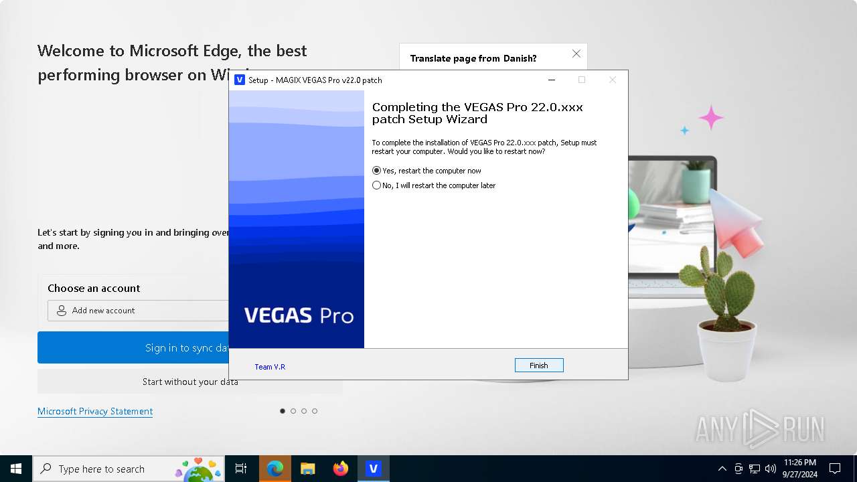Click the VEGAS setup icon in title bar
Viewport: 857px width, 482px height.
click(240, 80)
